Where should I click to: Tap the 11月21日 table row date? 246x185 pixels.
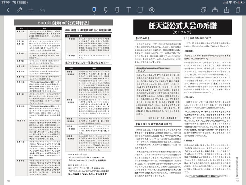[71, 39]
